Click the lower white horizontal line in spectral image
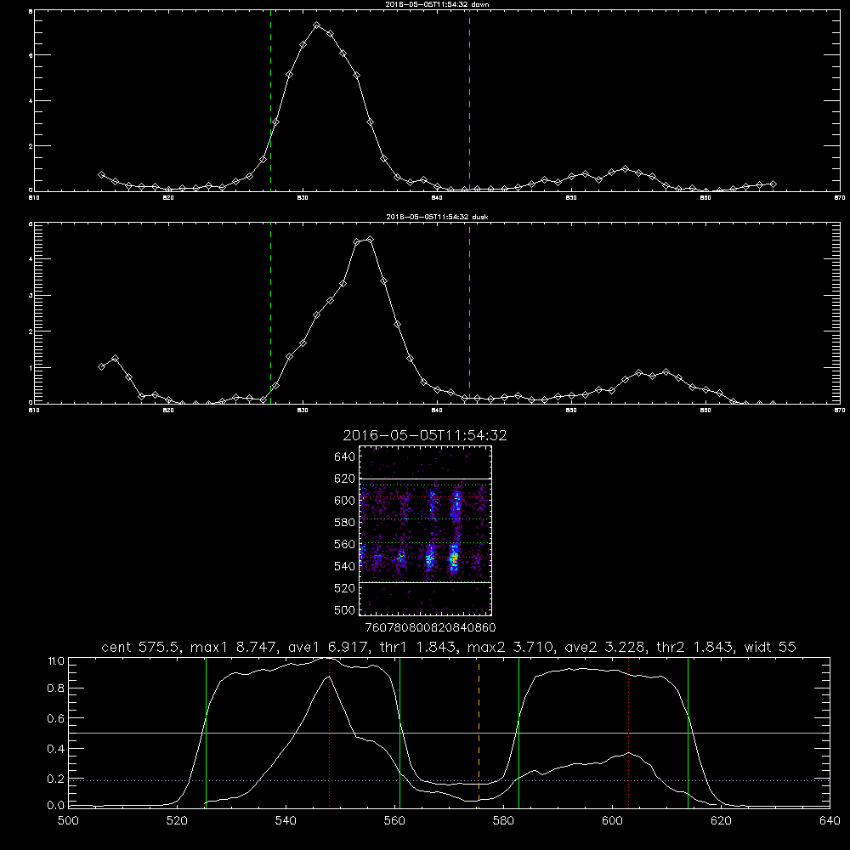The height and width of the screenshot is (850, 850). pos(425,582)
